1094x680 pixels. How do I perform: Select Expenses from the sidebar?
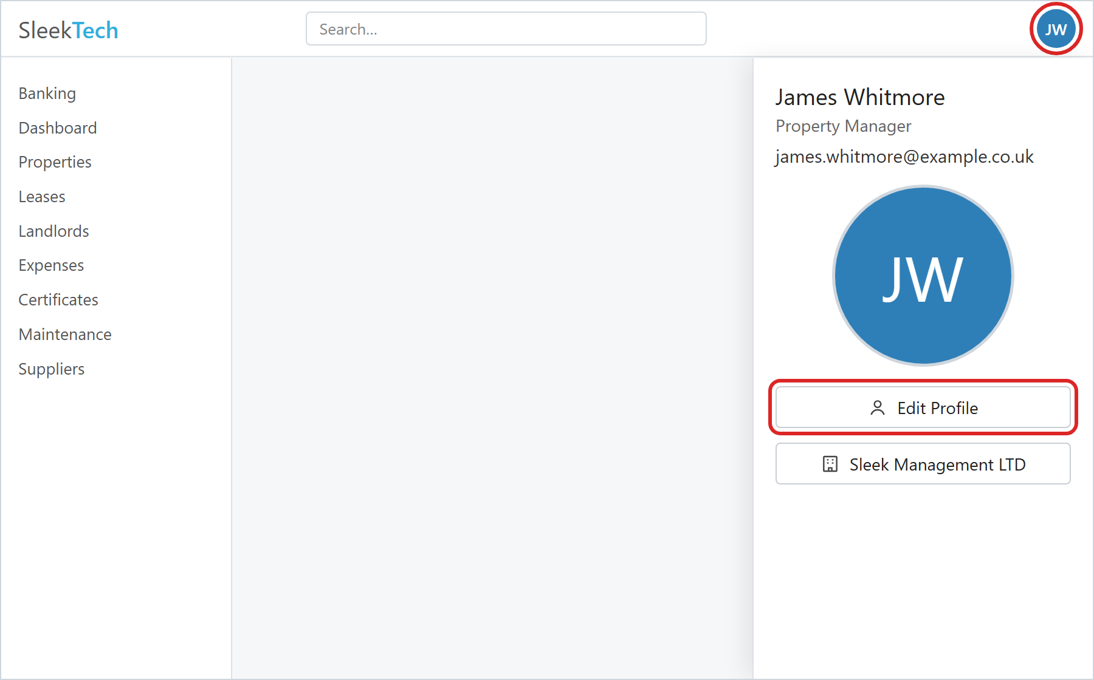pyautogui.click(x=51, y=265)
